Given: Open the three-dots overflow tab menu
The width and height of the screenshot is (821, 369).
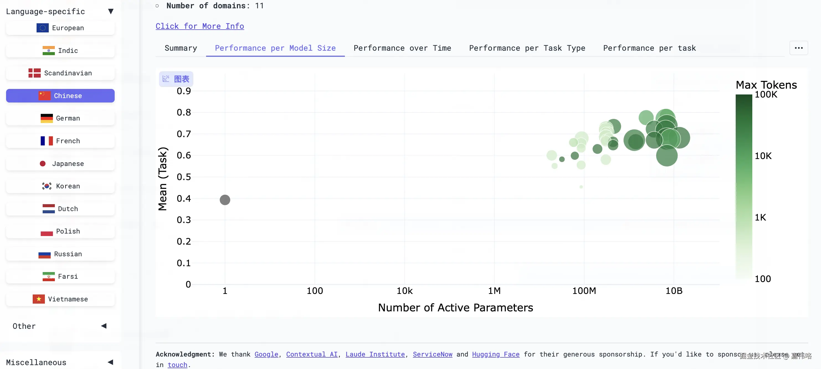Looking at the screenshot, I should (x=798, y=48).
